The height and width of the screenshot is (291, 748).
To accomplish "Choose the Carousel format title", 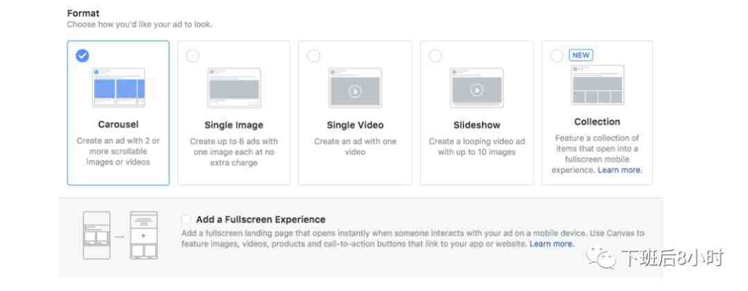I will click(118, 125).
